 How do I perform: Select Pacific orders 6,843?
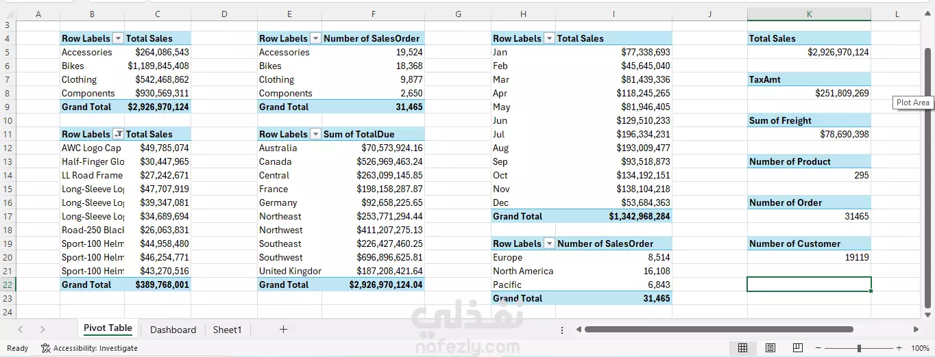pos(614,285)
